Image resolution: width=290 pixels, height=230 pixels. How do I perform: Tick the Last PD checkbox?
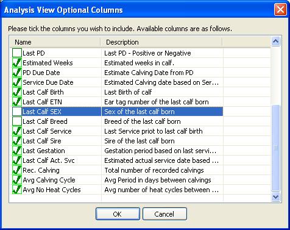(17, 53)
